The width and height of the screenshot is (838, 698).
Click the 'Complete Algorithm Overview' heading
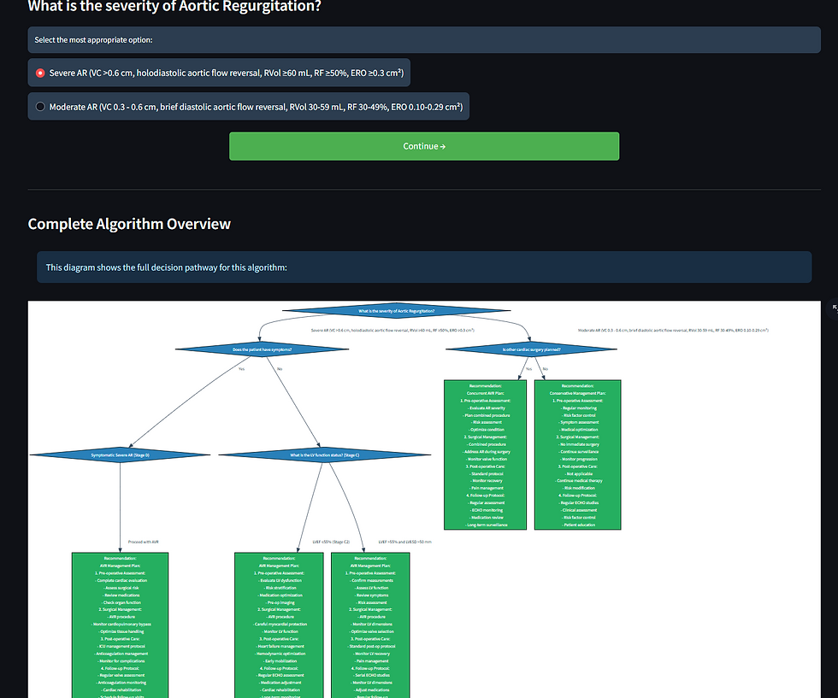coord(129,224)
